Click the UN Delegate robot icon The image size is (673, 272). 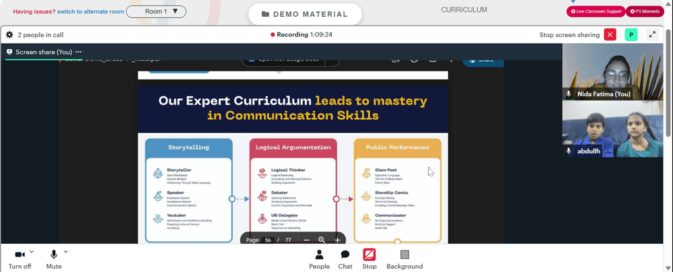pos(262,219)
